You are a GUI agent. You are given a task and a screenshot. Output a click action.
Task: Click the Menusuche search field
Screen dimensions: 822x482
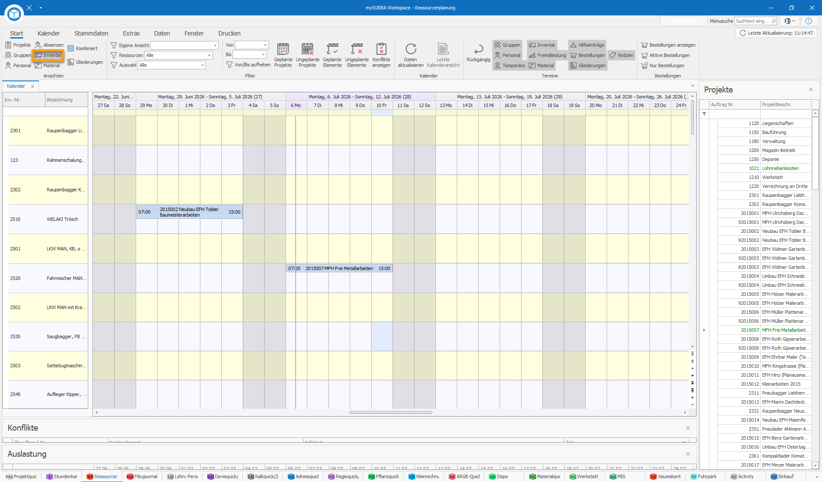click(x=756, y=21)
